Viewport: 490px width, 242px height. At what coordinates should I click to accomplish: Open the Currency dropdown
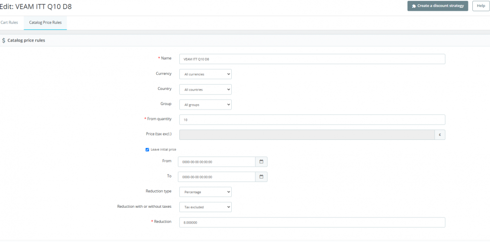pos(205,74)
